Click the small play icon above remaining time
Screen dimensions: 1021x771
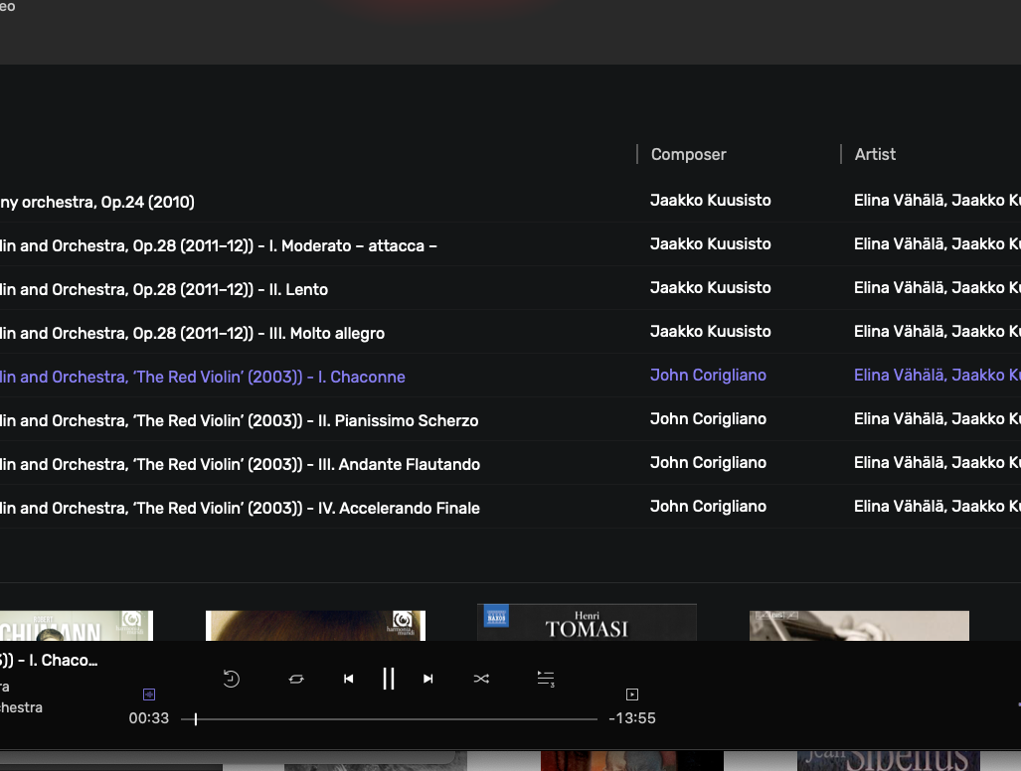[631, 694]
